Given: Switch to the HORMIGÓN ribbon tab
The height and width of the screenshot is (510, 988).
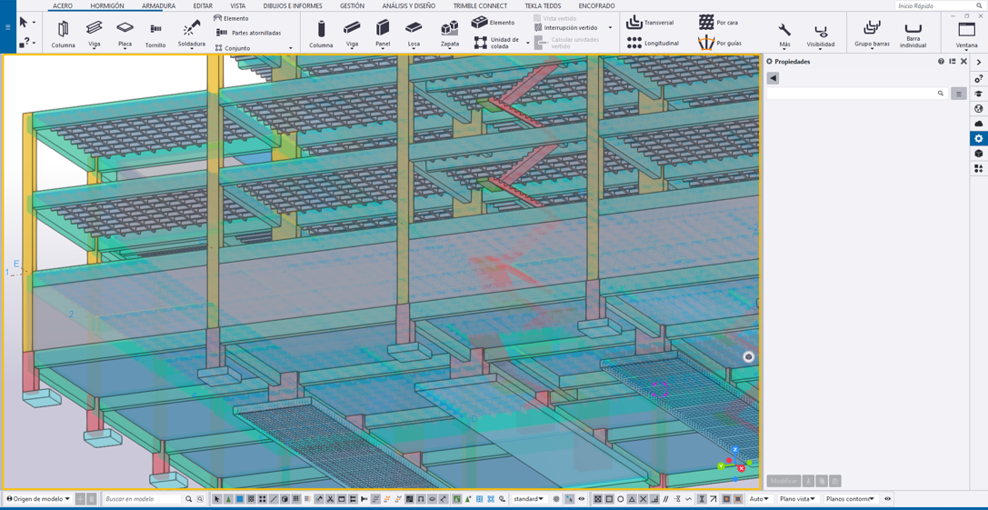Looking at the screenshot, I should [x=107, y=5].
